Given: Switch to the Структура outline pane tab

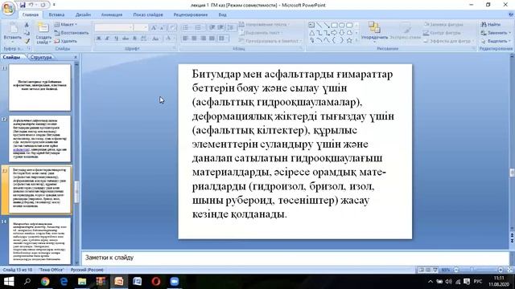Looking at the screenshot, I should (x=41, y=57).
